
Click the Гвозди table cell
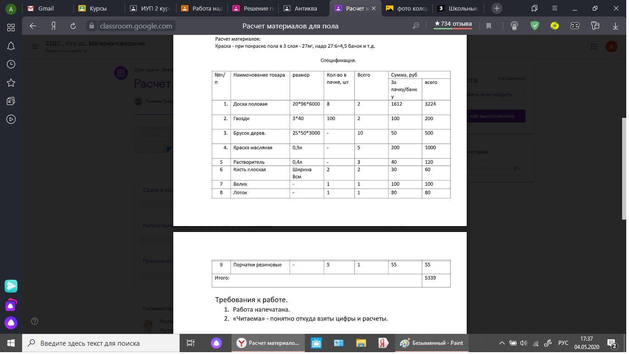point(260,122)
